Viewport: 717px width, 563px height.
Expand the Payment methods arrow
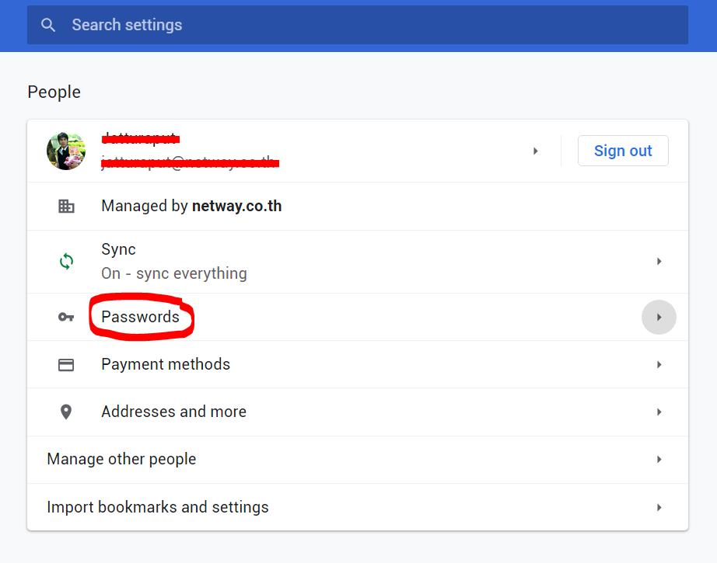tap(659, 364)
